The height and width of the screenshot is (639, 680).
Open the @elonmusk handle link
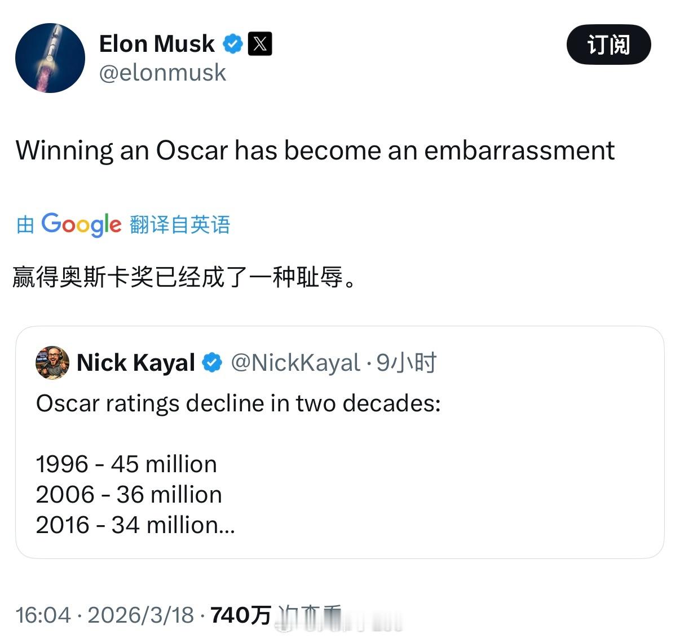tap(162, 73)
